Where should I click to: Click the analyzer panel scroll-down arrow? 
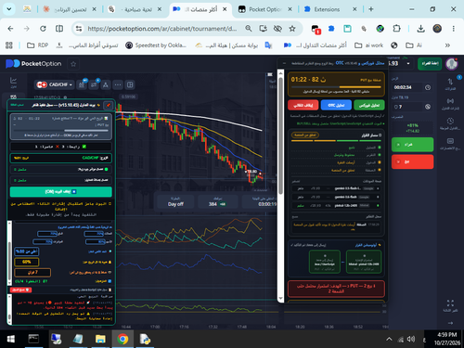point(281,299)
